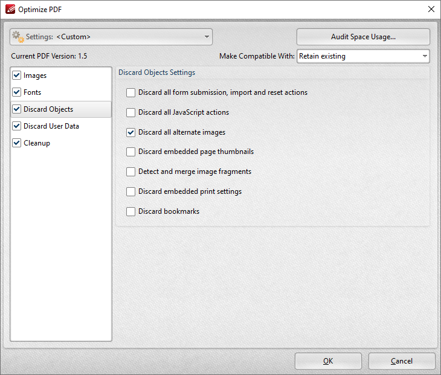
Task: Click Audit Space Usage button
Action: pos(362,37)
